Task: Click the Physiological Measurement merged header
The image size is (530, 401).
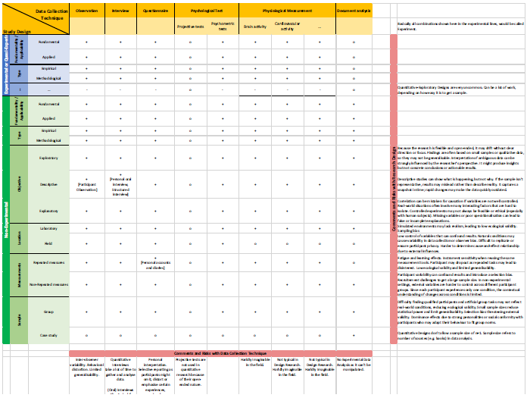Action: click(287, 11)
